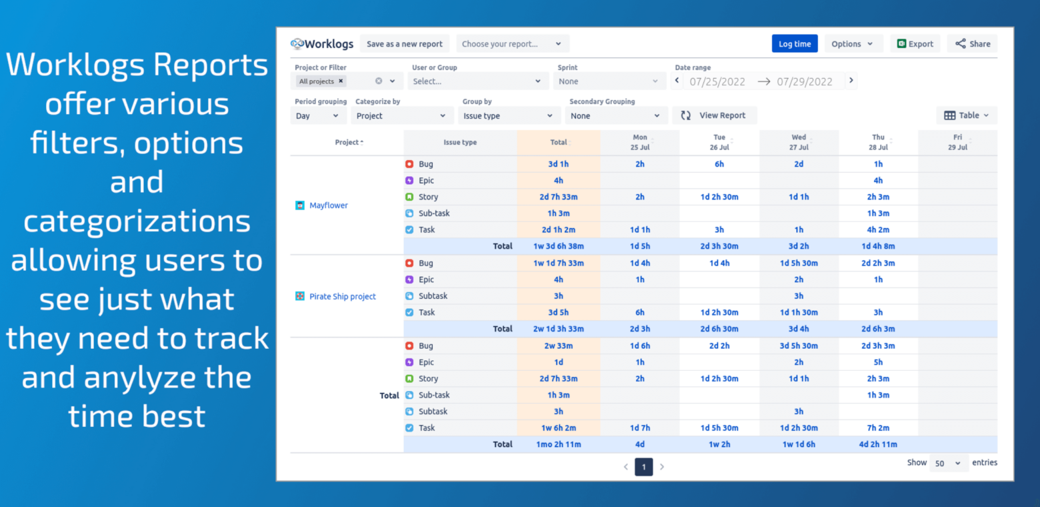Open the Pirate Ship project link

click(343, 296)
